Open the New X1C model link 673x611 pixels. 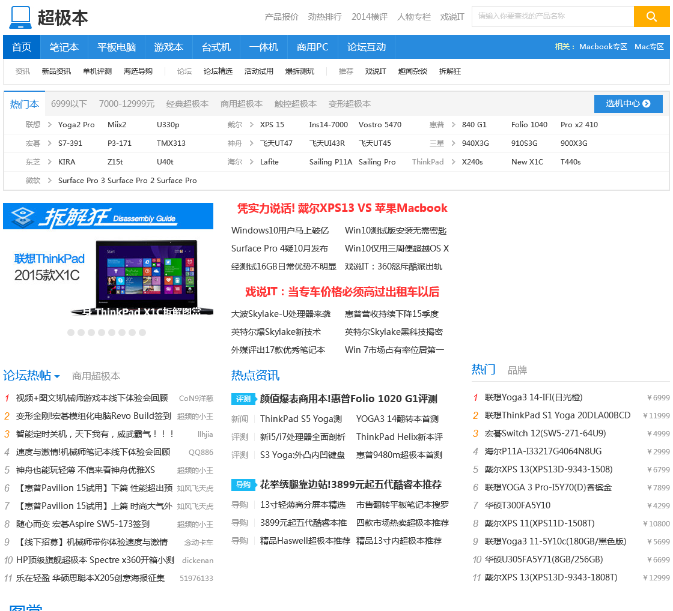point(527,161)
